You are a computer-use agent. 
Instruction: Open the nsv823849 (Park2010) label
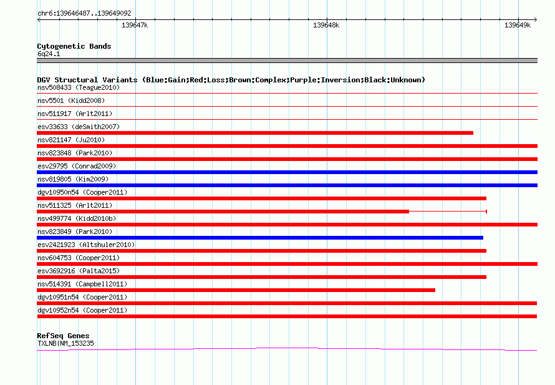pyautogui.click(x=75, y=231)
